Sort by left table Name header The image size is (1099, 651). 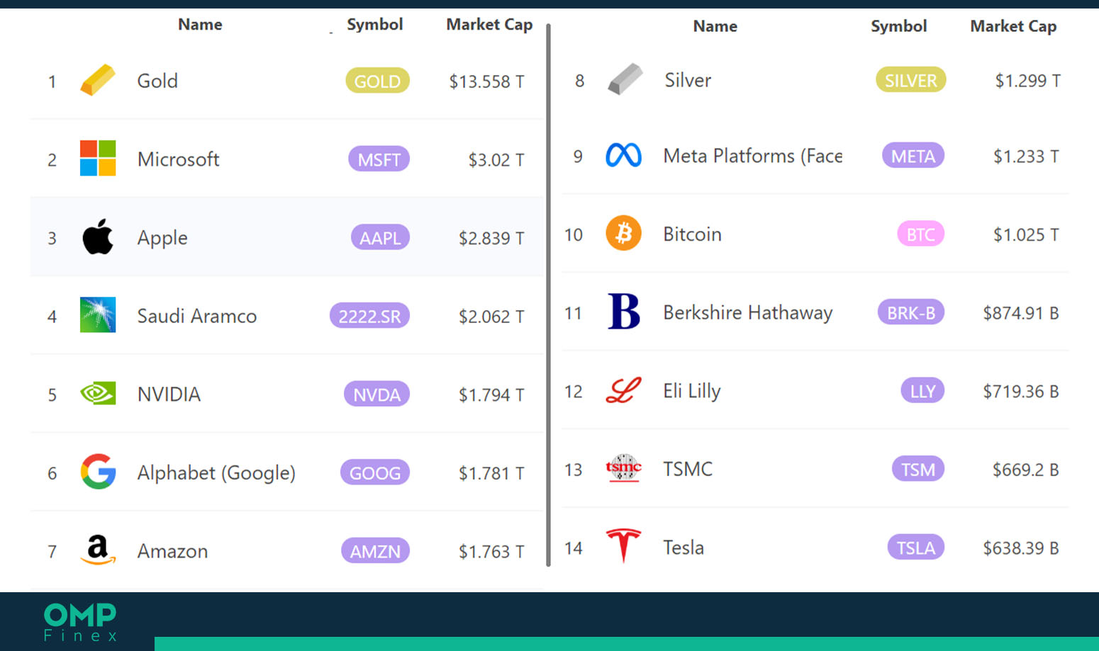pos(200,24)
